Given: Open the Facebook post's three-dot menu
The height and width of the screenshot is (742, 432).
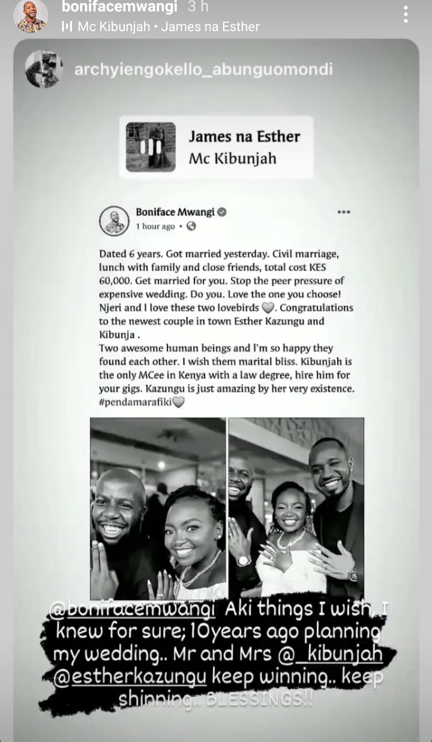Looking at the screenshot, I should (x=344, y=212).
